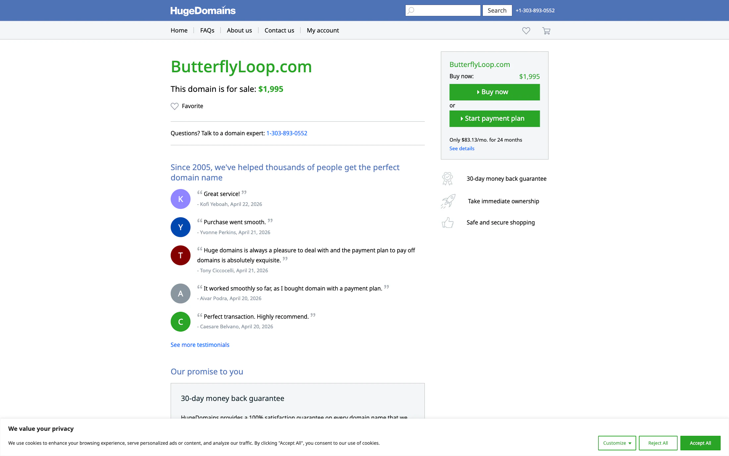Focus the domain search input field
This screenshot has width=729, height=456.
(443, 11)
